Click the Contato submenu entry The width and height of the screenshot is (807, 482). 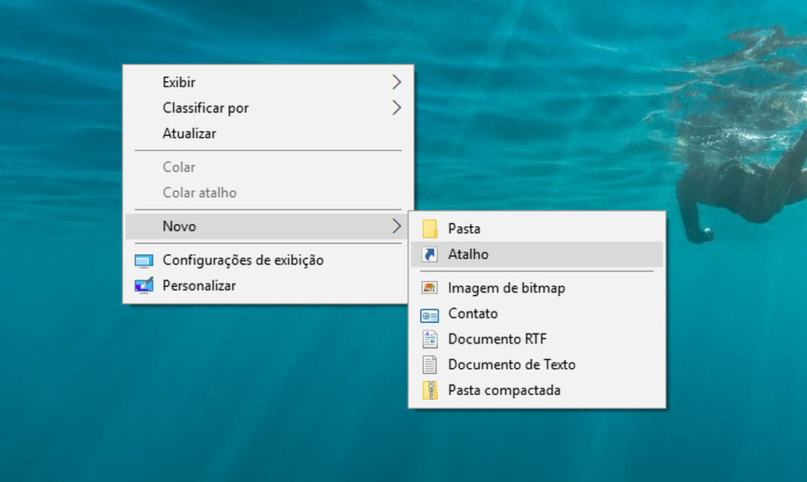(472, 313)
